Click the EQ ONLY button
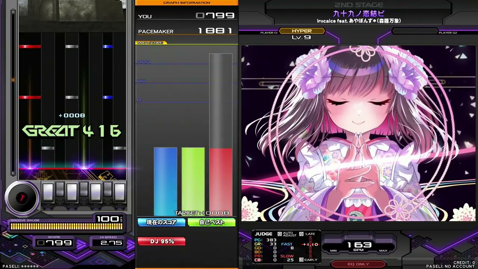 [358, 264]
